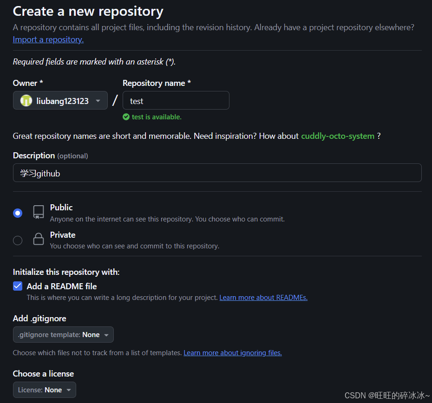432x403 pixels.
Task: Select the Private visibility radio button
Action: (x=18, y=240)
